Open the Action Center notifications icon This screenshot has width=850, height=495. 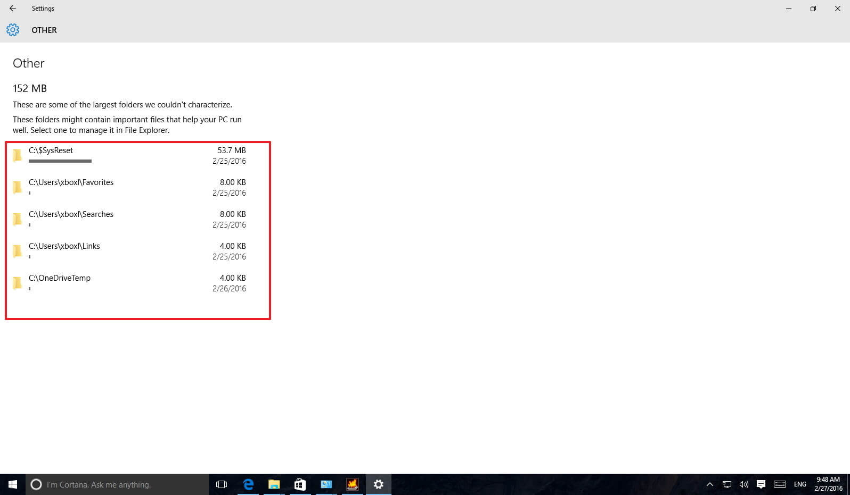pos(761,484)
